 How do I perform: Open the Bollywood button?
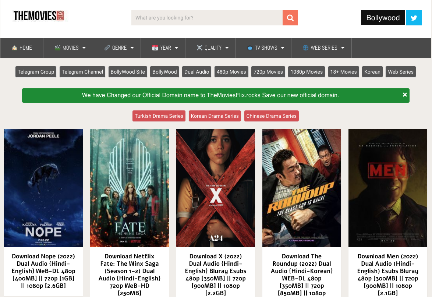point(383,18)
